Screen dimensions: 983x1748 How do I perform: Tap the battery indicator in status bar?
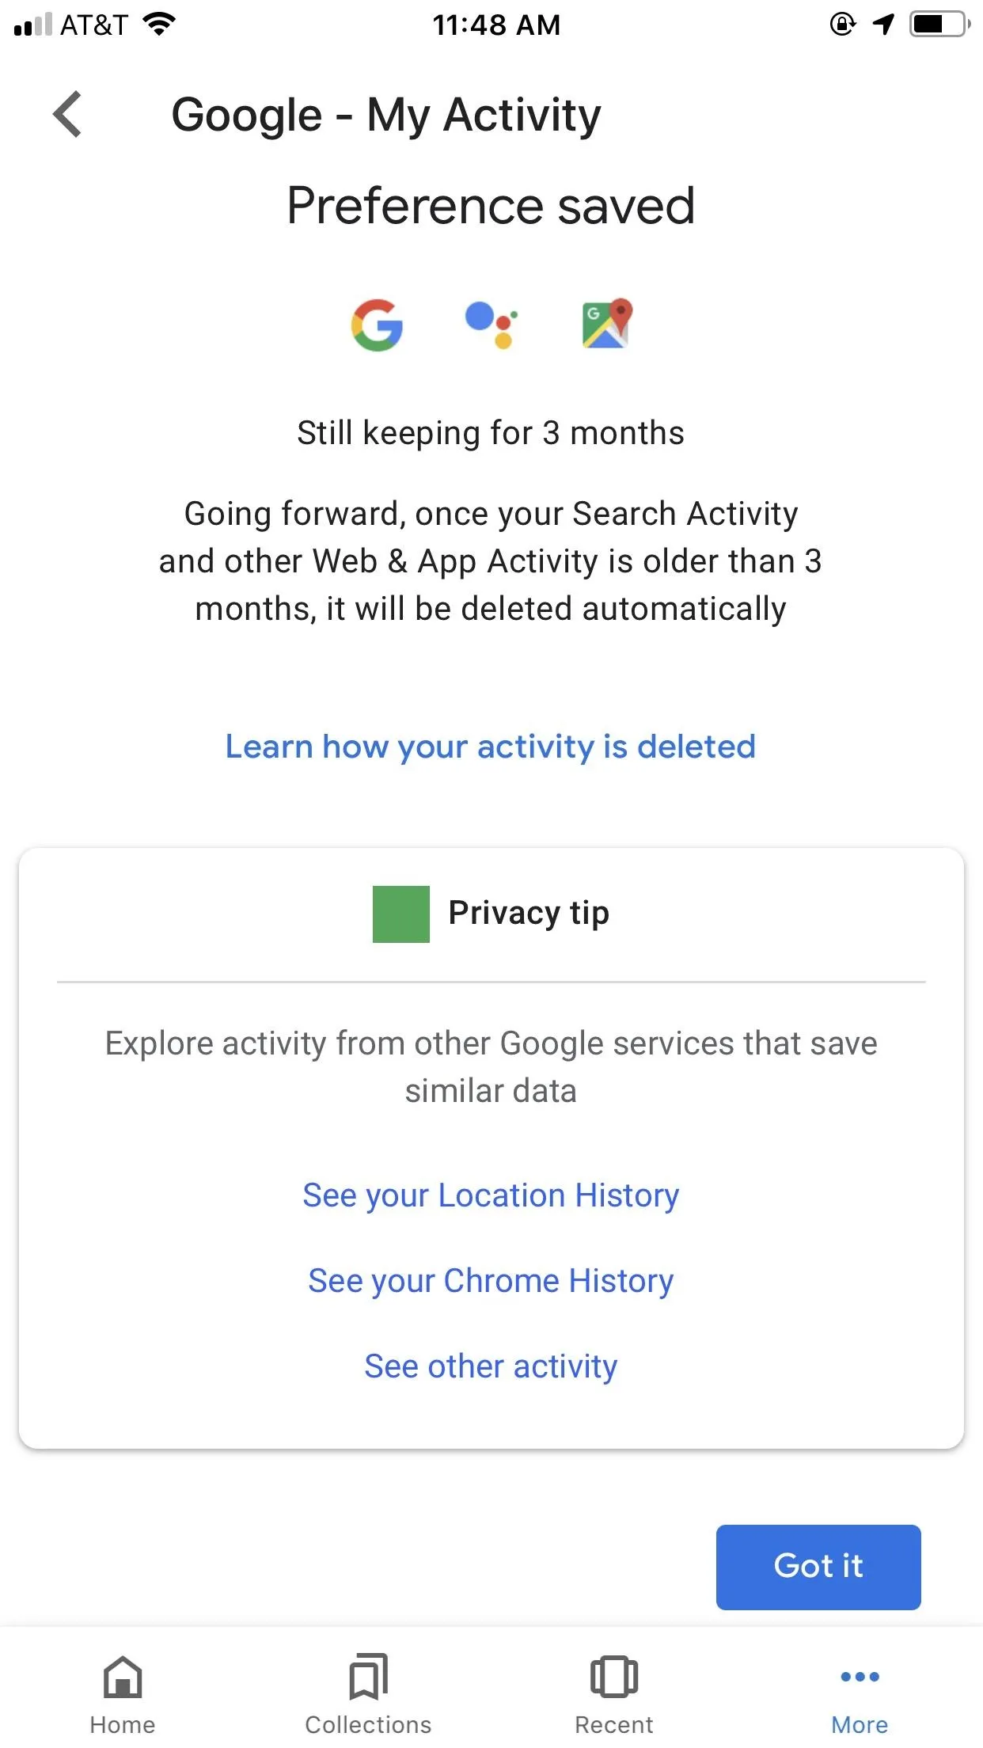tap(939, 25)
